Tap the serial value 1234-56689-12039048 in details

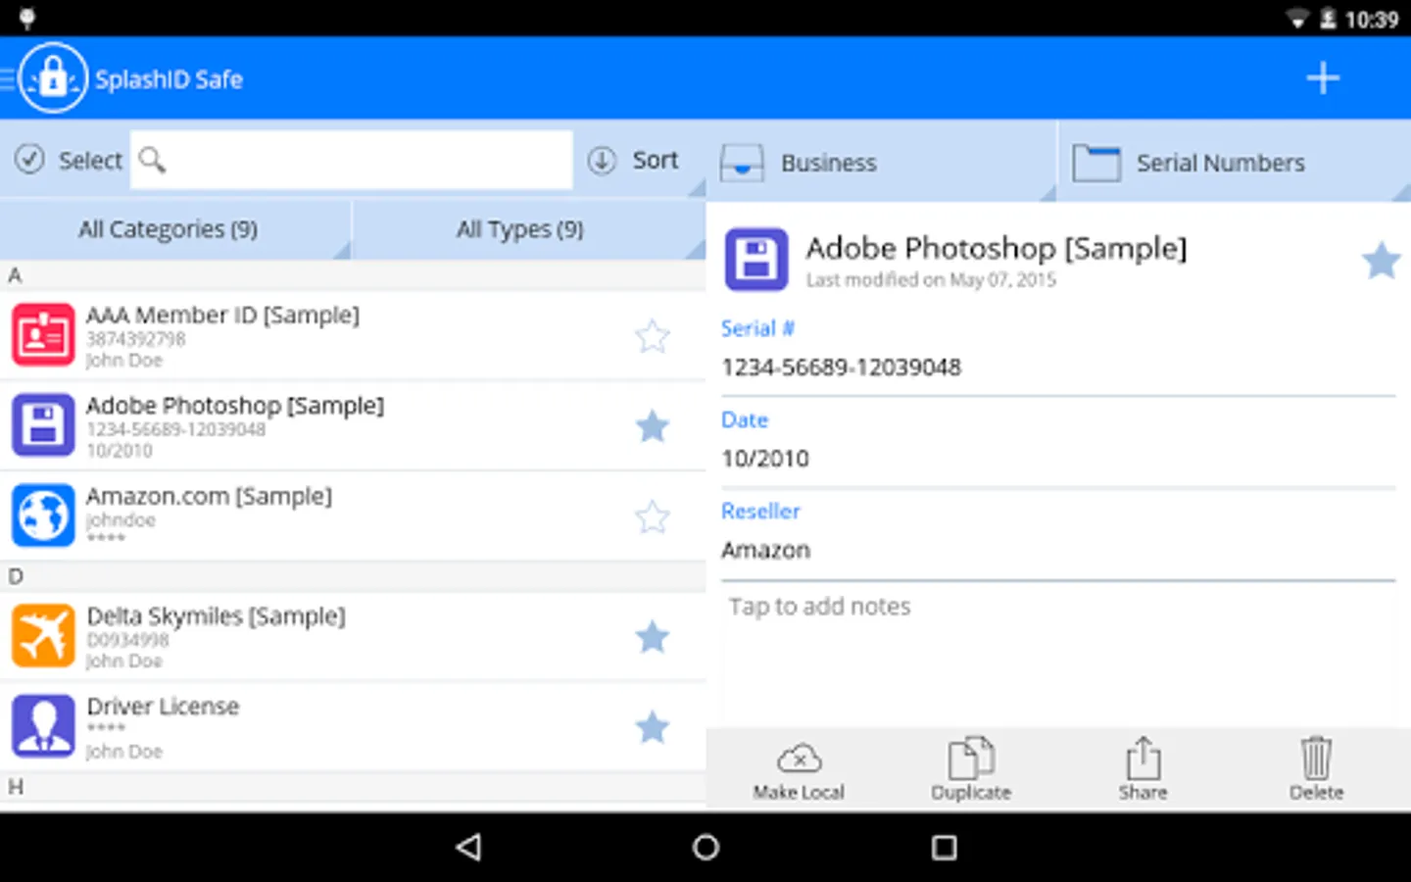coord(841,367)
